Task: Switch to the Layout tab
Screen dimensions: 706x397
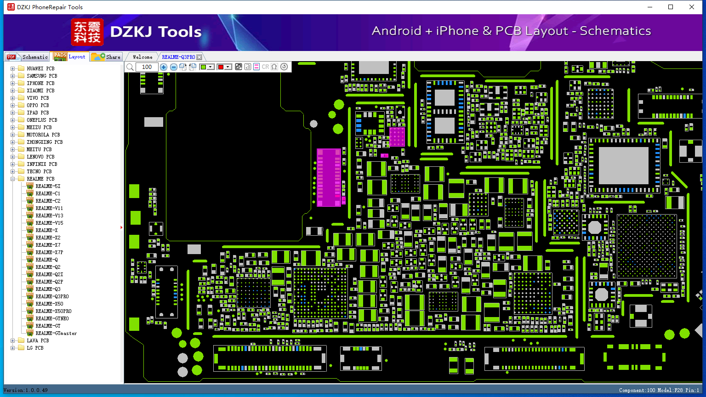Action: (x=70, y=57)
